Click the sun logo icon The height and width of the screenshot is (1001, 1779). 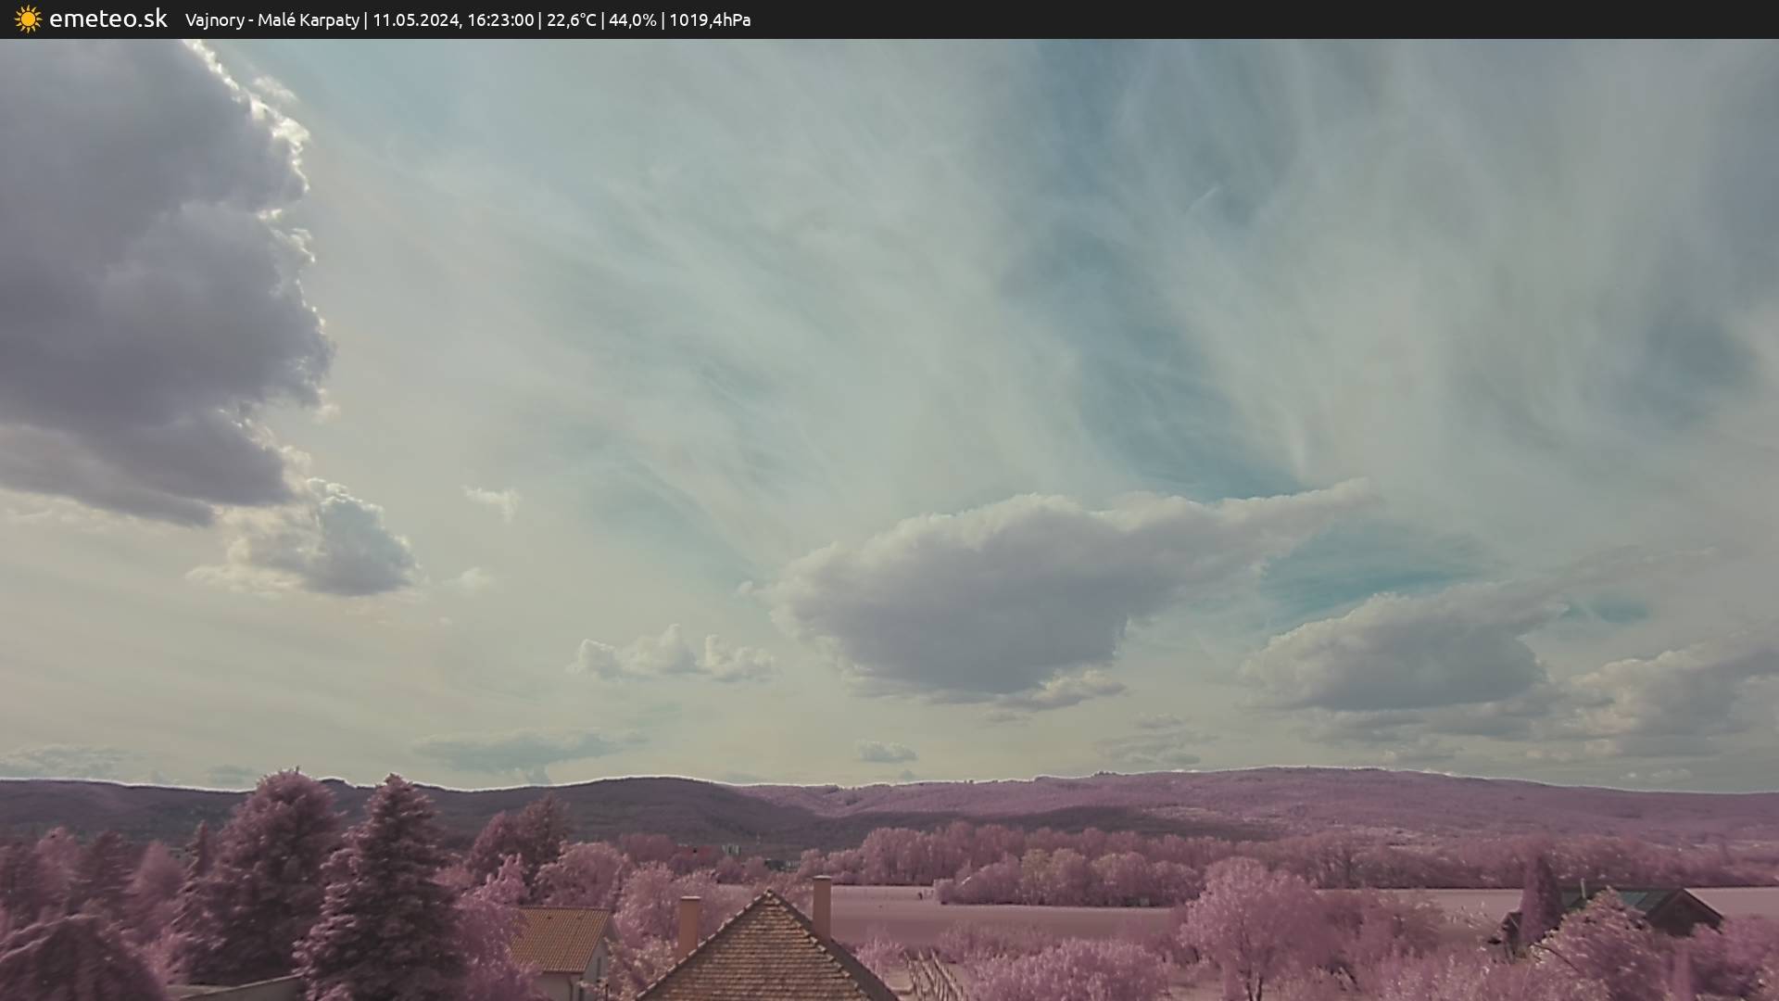28,19
